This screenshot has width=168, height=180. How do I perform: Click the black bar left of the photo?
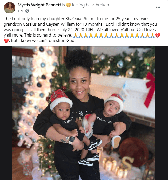[x=6, y=113]
